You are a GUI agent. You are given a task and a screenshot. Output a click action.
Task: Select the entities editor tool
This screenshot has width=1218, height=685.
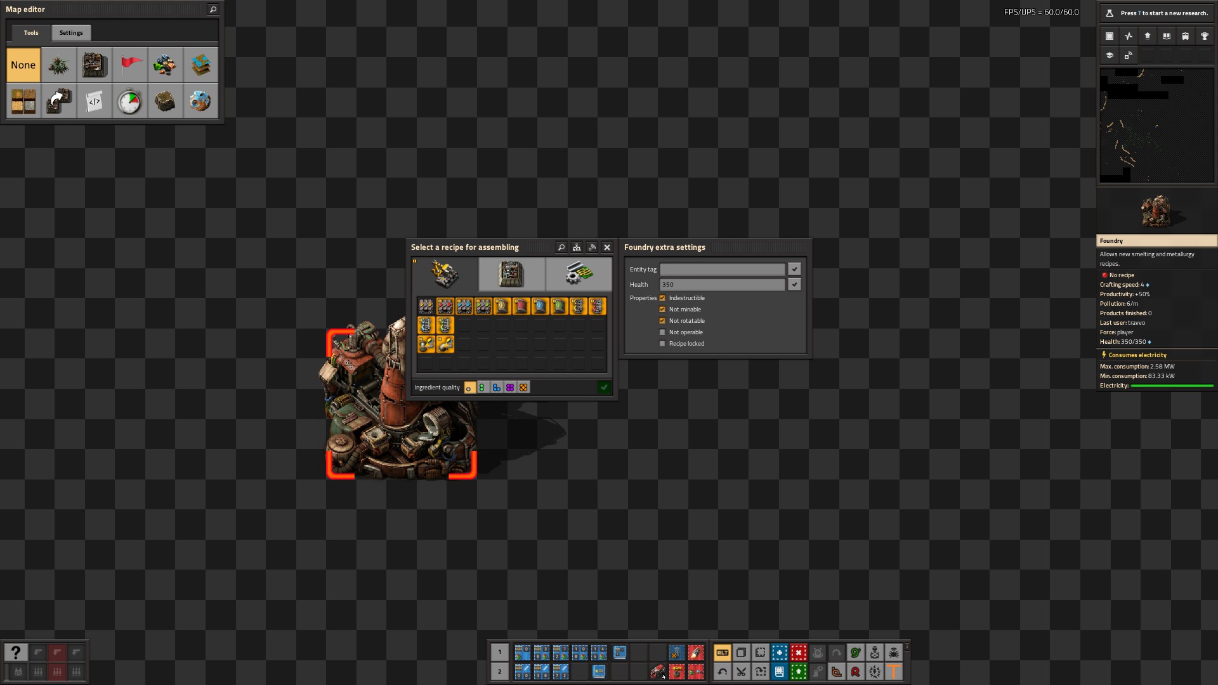95,65
